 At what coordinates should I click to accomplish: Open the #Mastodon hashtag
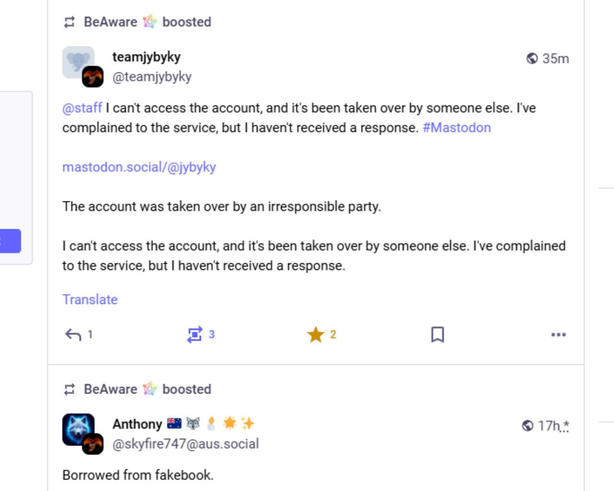pyautogui.click(x=456, y=128)
